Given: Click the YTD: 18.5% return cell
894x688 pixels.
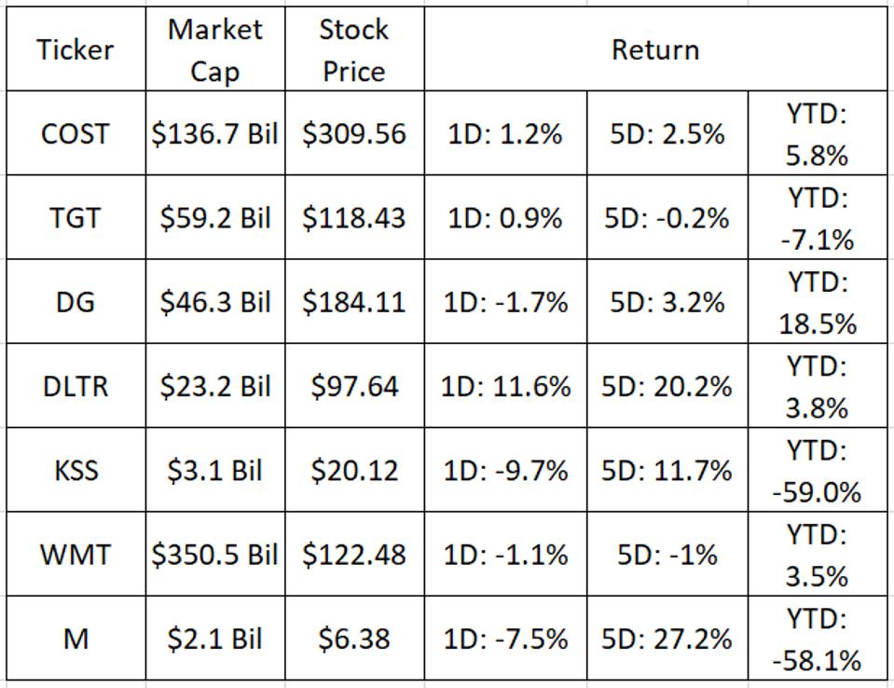Looking at the screenshot, I should 817,302.
